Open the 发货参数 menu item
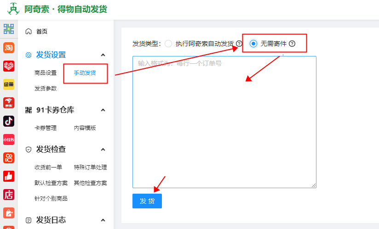Viewport: 379px width, 229px height. click(x=46, y=89)
